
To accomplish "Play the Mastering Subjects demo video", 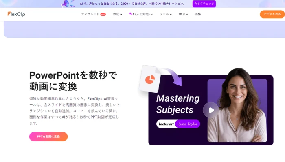I will point(211,110).
